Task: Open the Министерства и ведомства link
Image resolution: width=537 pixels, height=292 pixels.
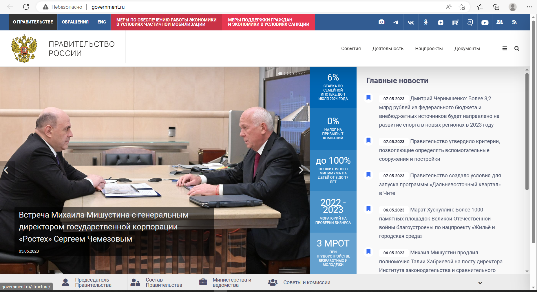Action: coord(232,282)
